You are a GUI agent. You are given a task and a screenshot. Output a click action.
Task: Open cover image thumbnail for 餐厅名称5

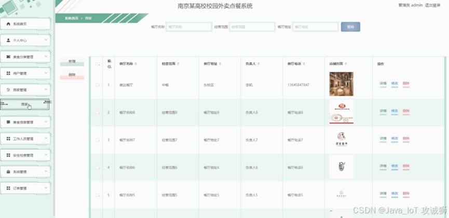tap(342, 194)
